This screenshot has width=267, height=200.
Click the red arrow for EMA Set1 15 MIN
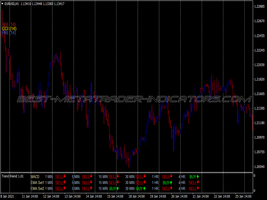(x=118, y=182)
